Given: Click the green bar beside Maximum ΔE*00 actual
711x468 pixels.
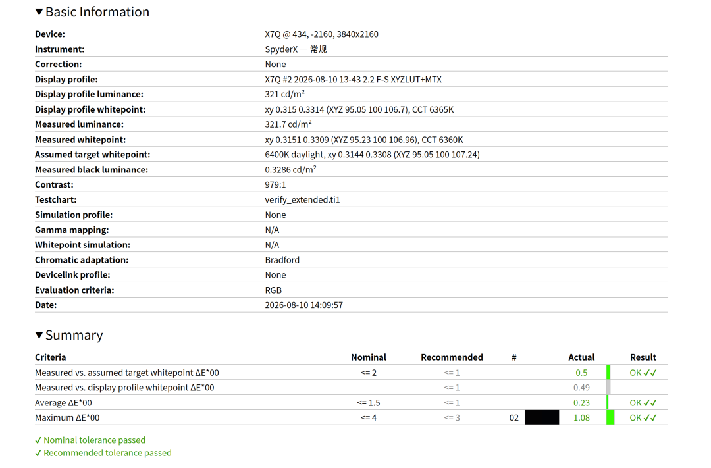Looking at the screenshot, I should [x=610, y=418].
